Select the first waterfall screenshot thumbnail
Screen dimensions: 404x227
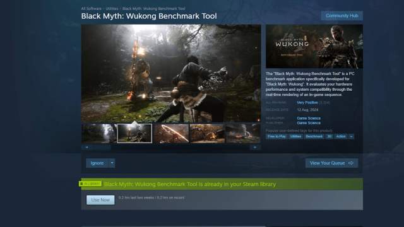99,133
